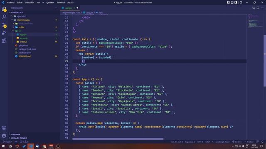Click CRLF end-of-line selector
266x149 pixels.
click(x=207, y=142)
